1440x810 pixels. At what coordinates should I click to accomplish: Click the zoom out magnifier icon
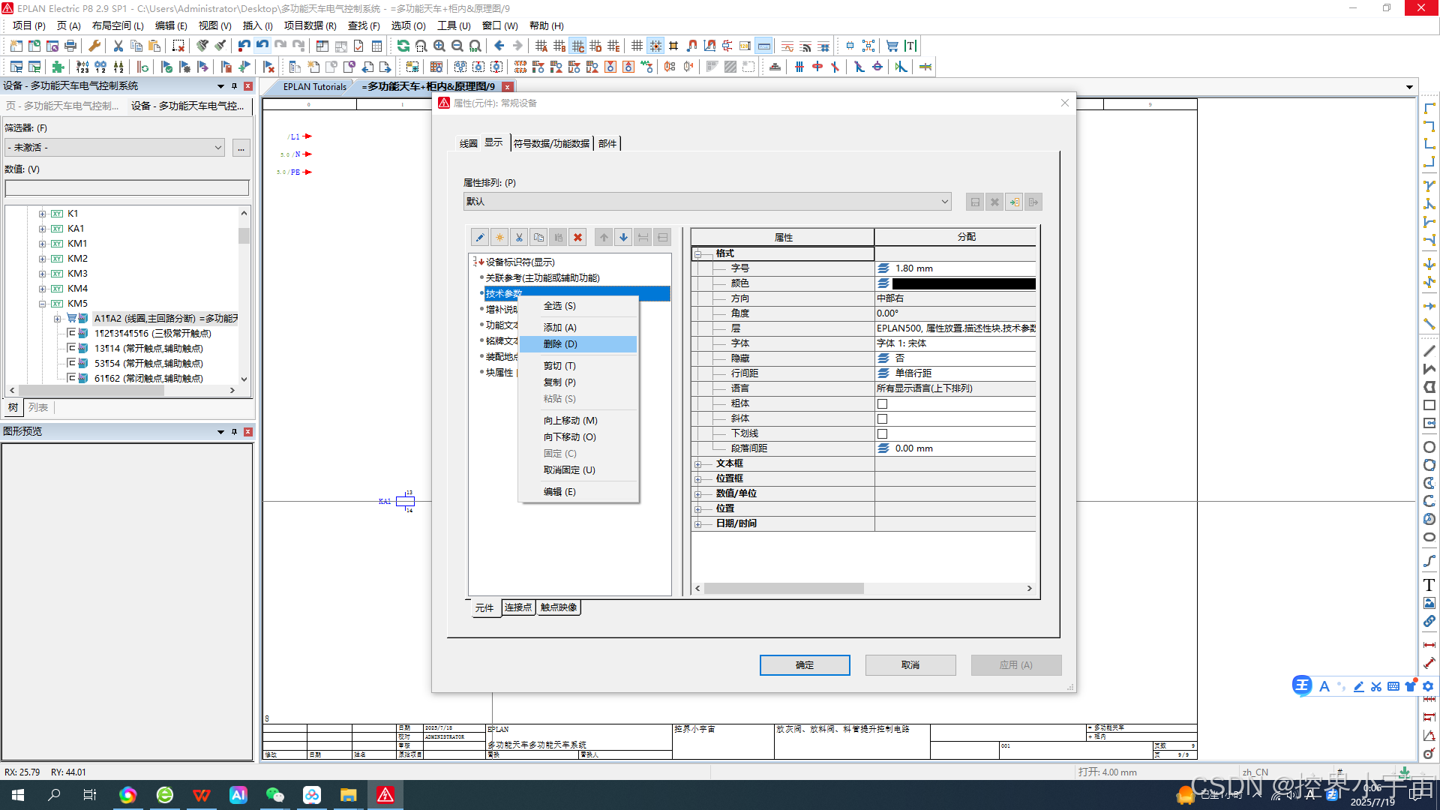pos(457,46)
